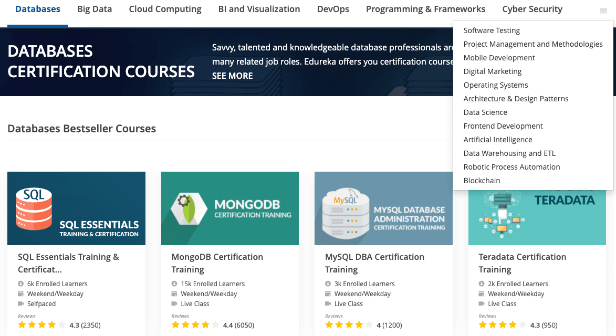Open the Teradata course thumbnail

pyautogui.click(x=537, y=218)
